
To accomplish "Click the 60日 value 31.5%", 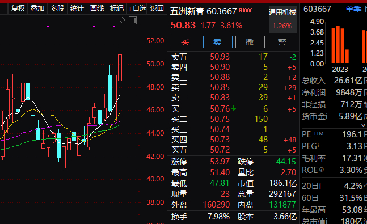I will [351, 198].
